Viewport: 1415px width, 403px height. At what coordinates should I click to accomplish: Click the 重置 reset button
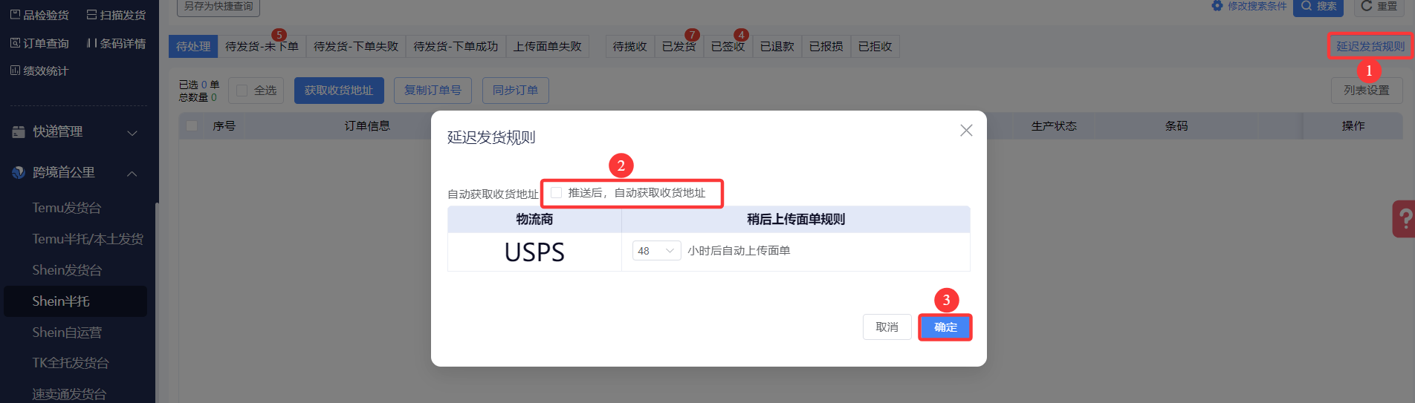(x=1379, y=7)
